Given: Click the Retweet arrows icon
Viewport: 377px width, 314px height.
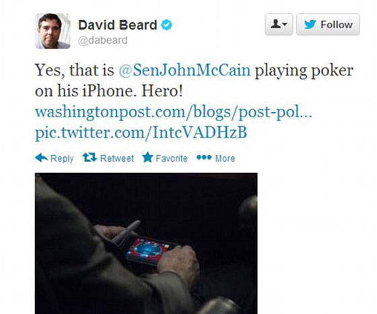Looking at the screenshot, I should pos(90,158).
